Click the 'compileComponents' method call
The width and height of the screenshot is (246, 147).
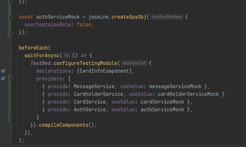64,125
